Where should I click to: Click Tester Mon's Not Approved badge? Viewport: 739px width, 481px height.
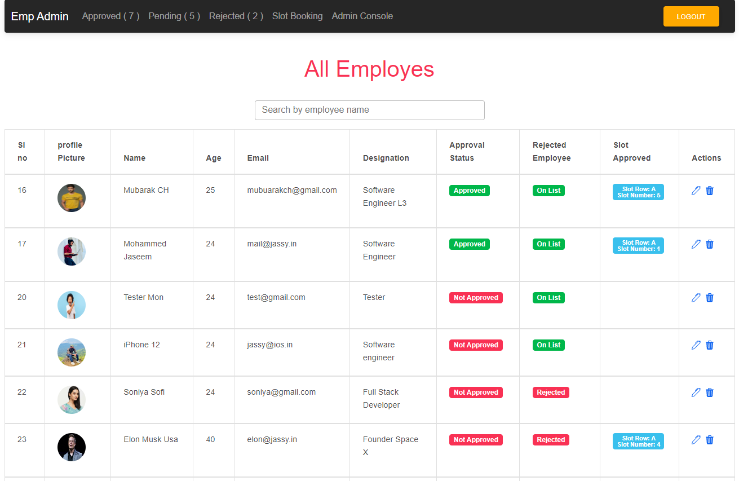coord(476,297)
